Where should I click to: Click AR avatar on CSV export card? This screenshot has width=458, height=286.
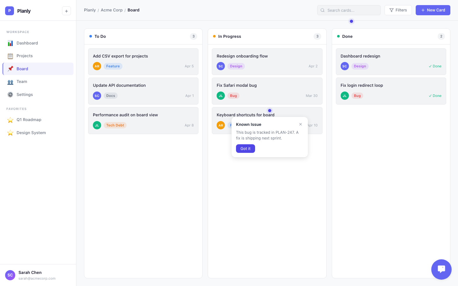point(97,66)
